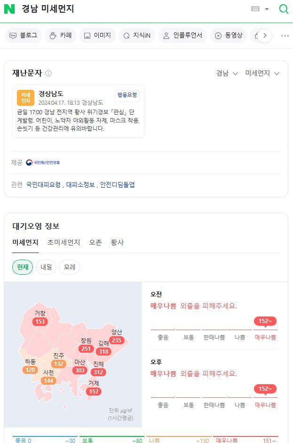Show more categories with the right arrow
Image resolution: width=293 pixels, height=443 pixels.
(x=265, y=36)
